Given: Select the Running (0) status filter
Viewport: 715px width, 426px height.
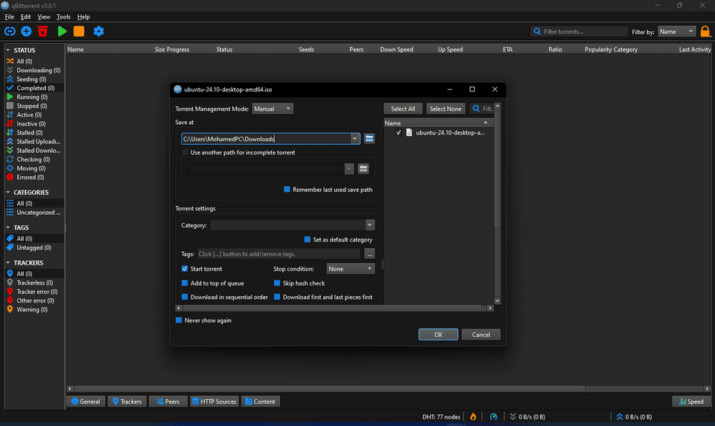Looking at the screenshot, I should (x=34, y=97).
